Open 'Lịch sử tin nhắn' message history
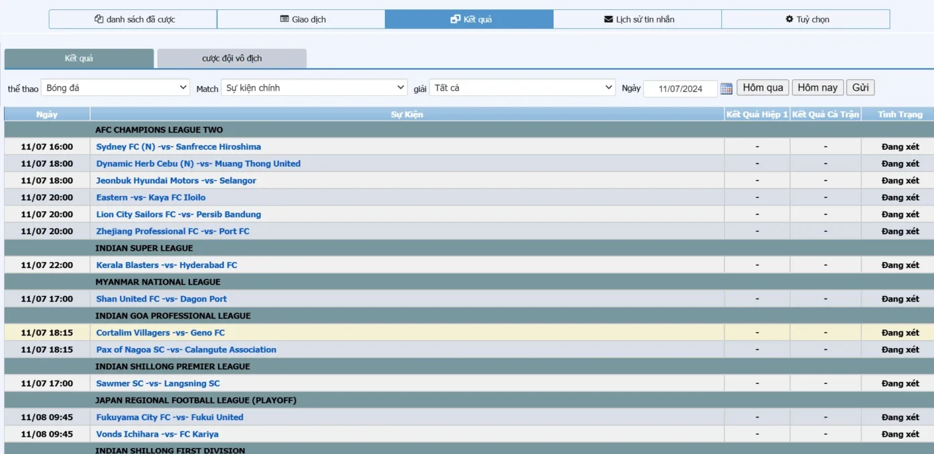The image size is (934, 454). point(638,19)
